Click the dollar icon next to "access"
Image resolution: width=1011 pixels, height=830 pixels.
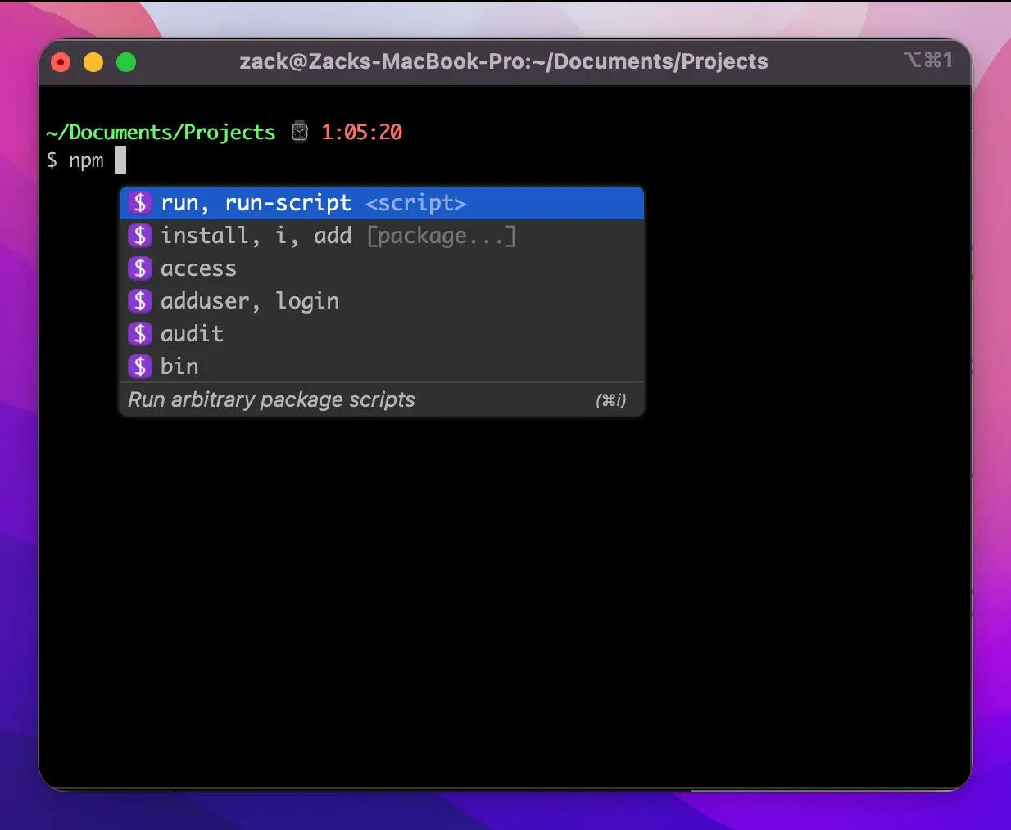(139, 268)
